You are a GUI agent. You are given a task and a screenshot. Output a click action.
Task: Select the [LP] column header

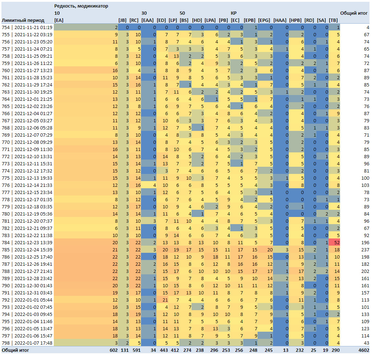(173, 20)
